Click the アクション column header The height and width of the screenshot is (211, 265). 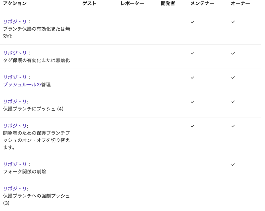pyautogui.click(x=15, y=3)
